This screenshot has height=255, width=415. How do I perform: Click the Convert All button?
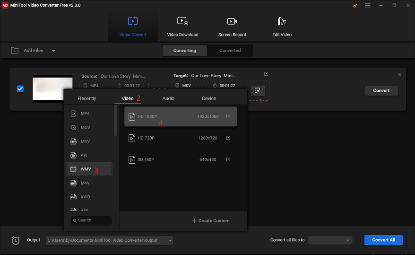[x=383, y=240]
